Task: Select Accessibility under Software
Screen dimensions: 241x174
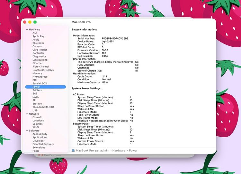Action: tap(40, 134)
